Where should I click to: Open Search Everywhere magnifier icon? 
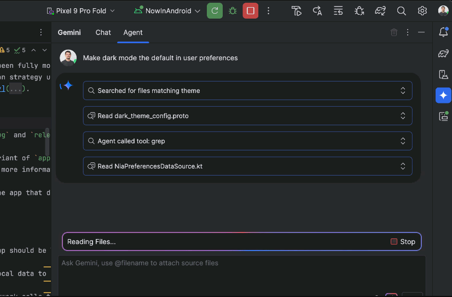pos(401,11)
